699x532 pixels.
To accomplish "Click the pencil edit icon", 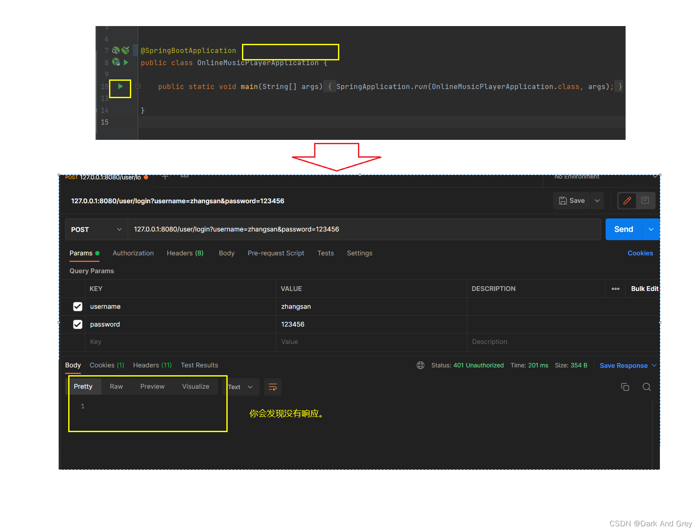I will tap(627, 201).
